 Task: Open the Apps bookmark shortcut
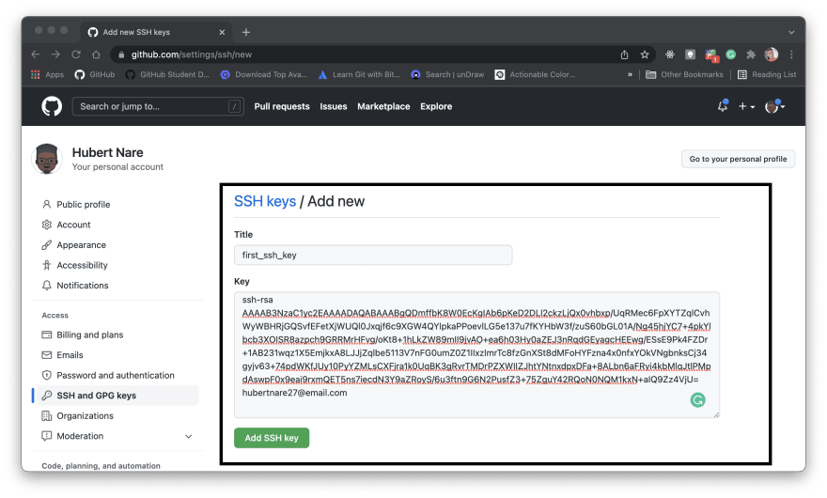pyautogui.click(x=48, y=75)
